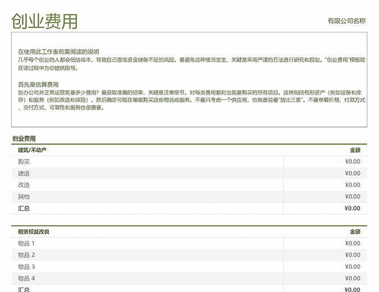
Task: Select the 购买 row label cell
Action: coord(24,162)
